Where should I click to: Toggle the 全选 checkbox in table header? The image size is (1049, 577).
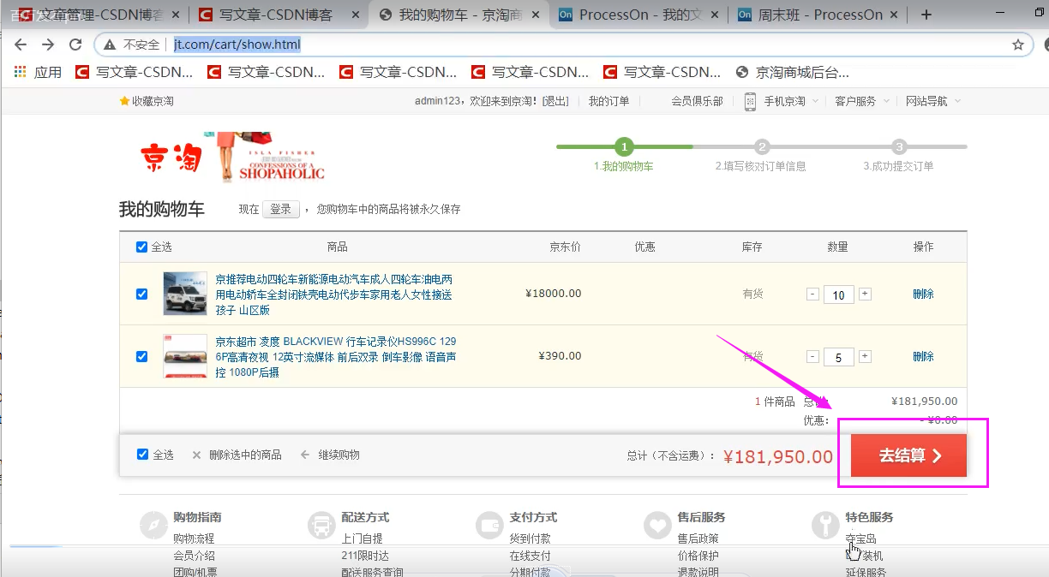click(x=142, y=247)
